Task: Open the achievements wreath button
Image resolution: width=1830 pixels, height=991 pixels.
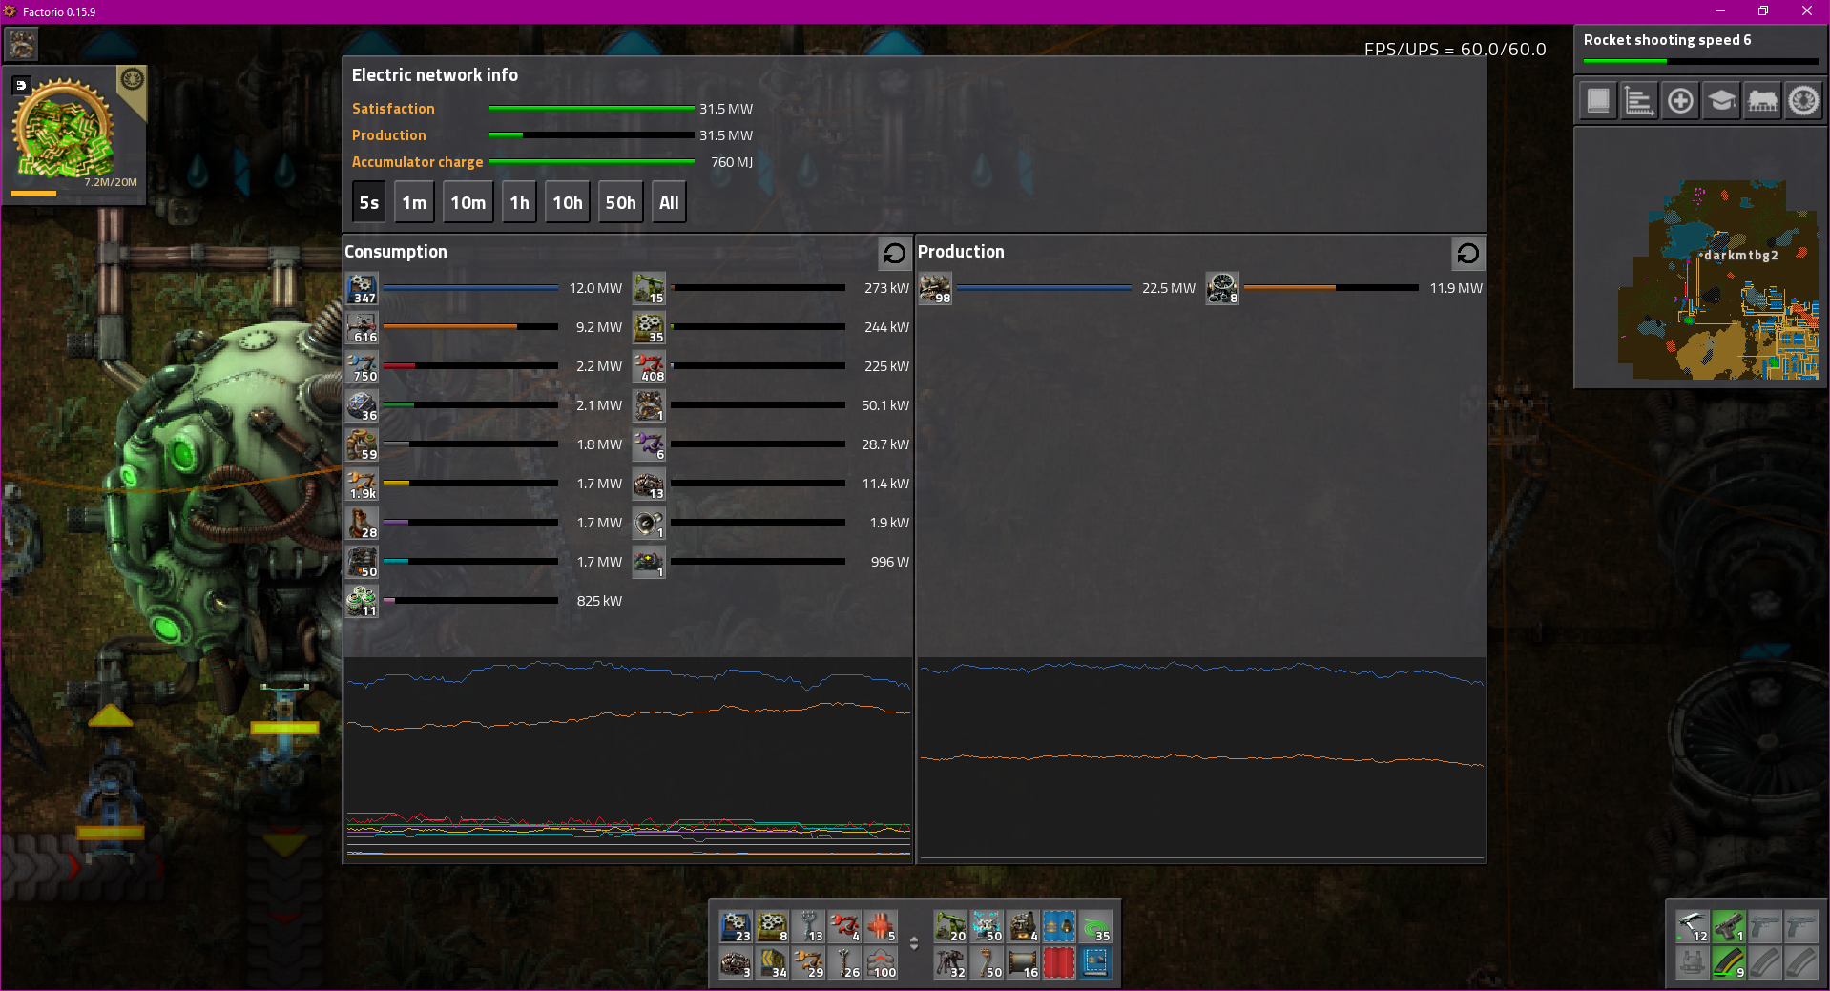Action: point(1803,100)
